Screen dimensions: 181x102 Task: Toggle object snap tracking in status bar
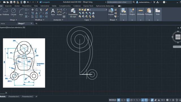143,100
